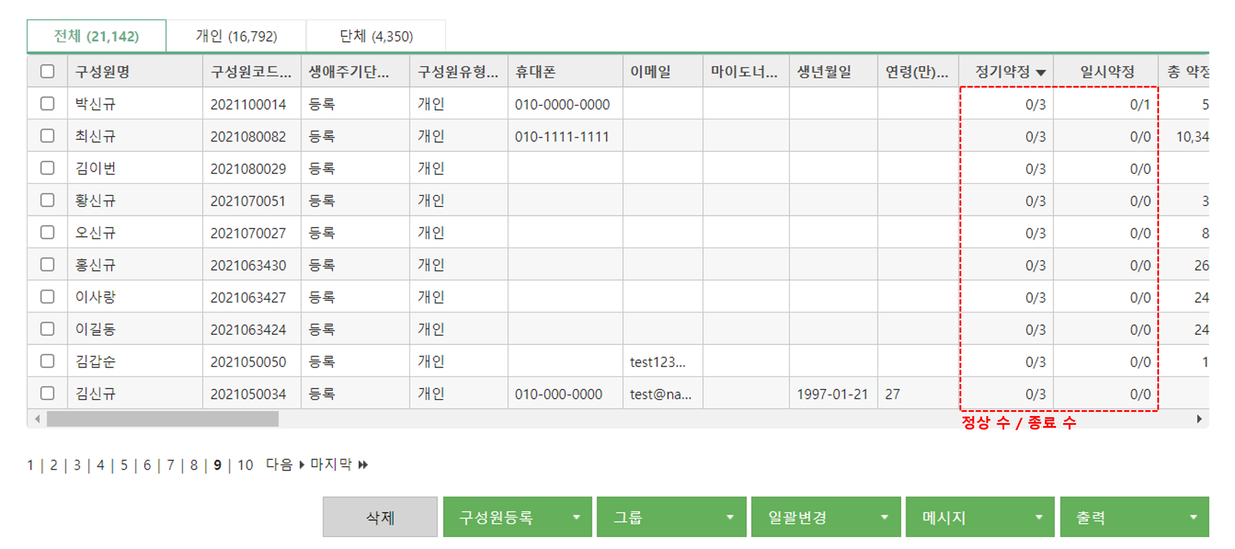
Task: Click the 정기약정 column sort arrow
Action: tap(1041, 72)
